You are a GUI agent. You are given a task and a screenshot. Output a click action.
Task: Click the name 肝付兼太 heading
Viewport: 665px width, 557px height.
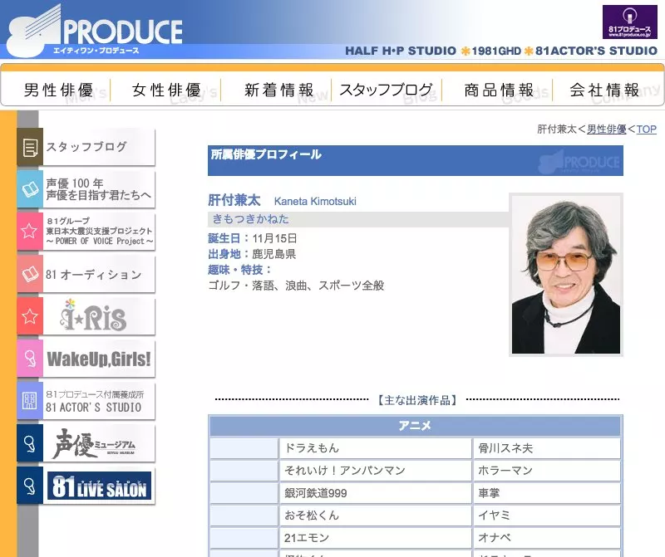click(x=234, y=200)
